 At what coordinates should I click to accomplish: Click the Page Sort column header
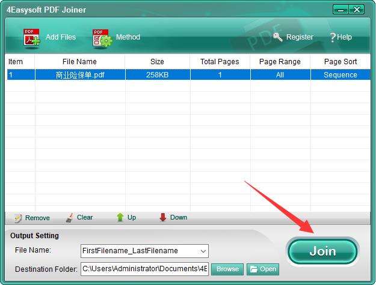coord(341,62)
